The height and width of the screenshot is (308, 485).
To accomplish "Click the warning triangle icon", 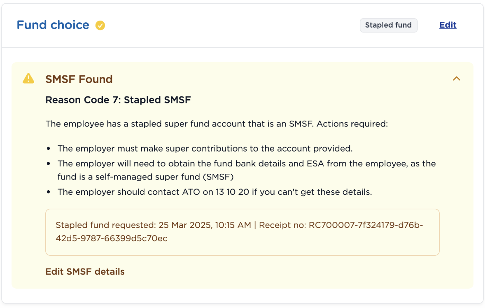I will 28,78.
